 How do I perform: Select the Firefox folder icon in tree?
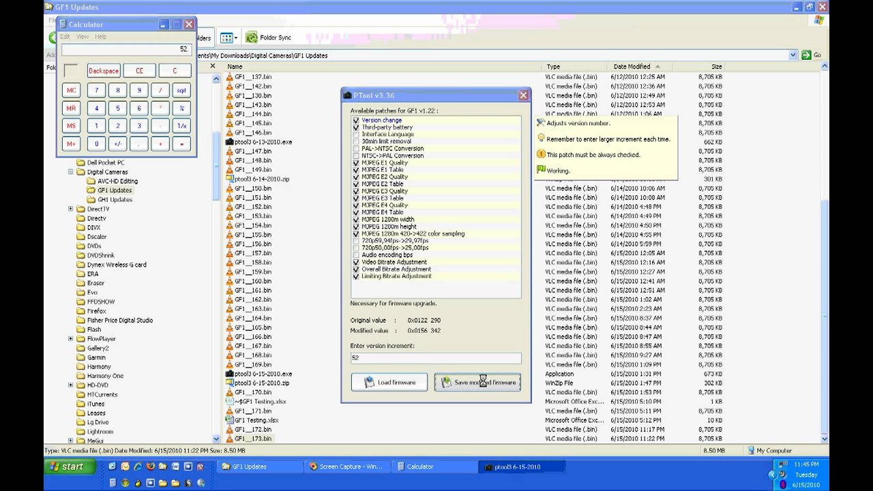(x=80, y=311)
